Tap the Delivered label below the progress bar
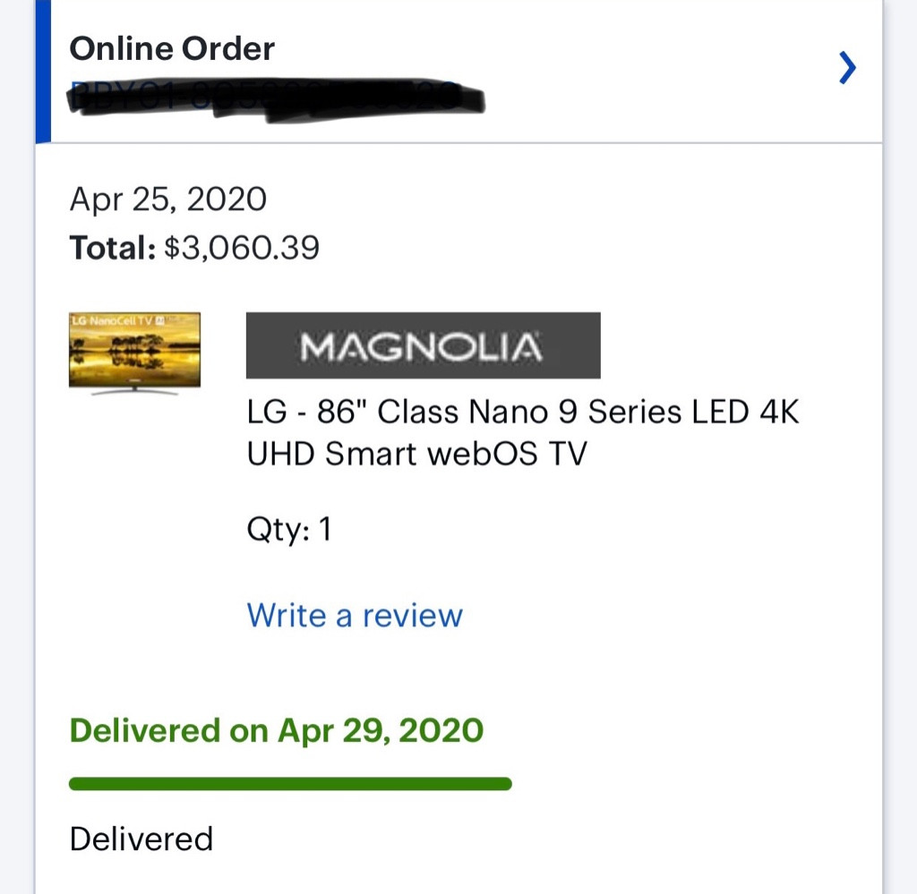The width and height of the screenshot is (917, 894). click(x=141, y=839)
